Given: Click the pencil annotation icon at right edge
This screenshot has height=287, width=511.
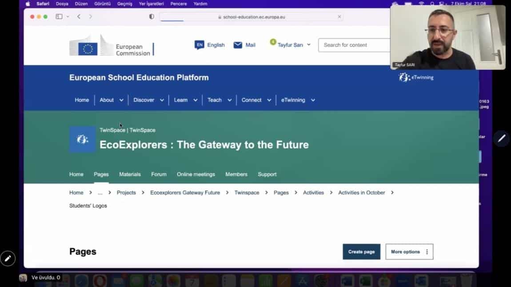Looking at the screenshot, I should coord(502,139).
